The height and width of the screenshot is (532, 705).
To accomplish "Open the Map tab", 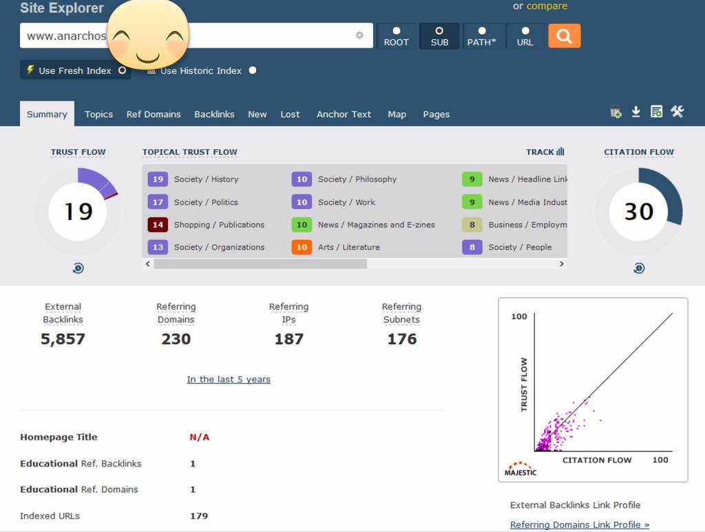I will [397, 114].
